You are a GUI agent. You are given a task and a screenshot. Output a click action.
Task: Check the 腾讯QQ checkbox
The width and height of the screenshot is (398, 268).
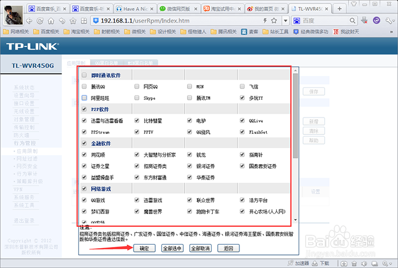[84, 86]
